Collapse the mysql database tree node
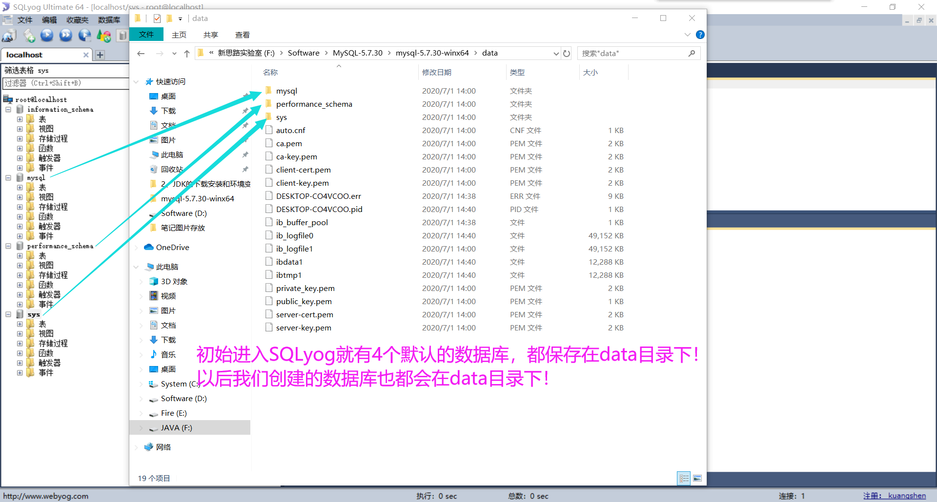 pyautogui.click(x=8, y=177)
